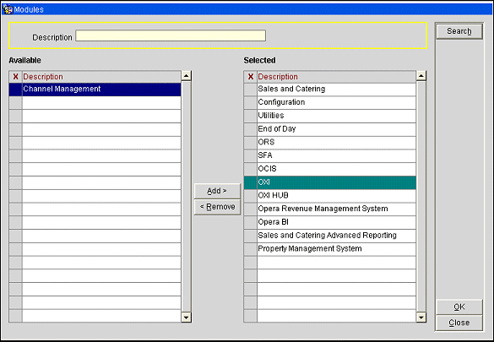Image resolution: width=494 pixels, height=342 pixels.
Task: Click the Modules window title icon
Action: tap(8, 9)
